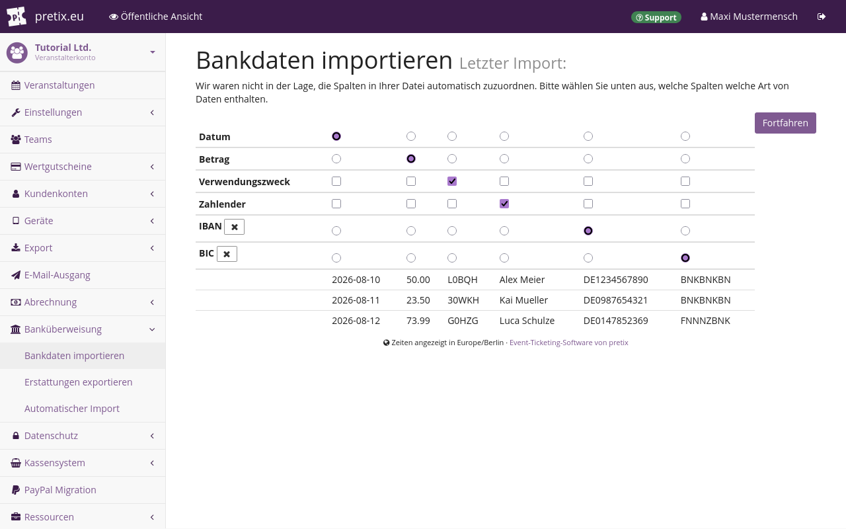Expand the Geräte submenu chevron

[x=152, y=221]
